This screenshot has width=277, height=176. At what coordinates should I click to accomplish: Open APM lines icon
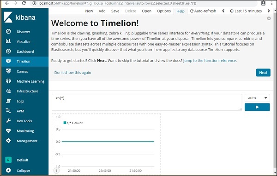point(8,111)
